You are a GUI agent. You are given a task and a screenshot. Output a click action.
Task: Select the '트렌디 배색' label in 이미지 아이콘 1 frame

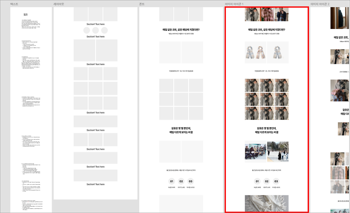point(257,188)
